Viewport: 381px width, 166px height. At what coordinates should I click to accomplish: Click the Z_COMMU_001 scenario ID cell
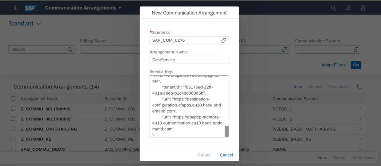pos(120,109)
